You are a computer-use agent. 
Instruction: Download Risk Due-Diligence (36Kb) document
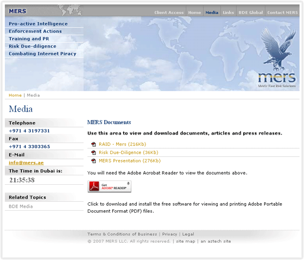[129, 152]
